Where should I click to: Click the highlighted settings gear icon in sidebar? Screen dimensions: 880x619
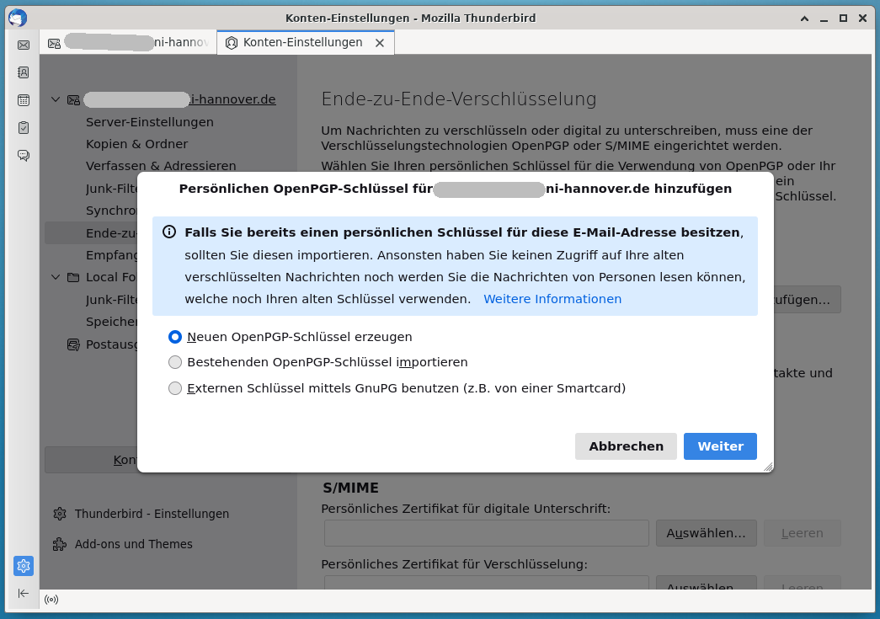tap(24, 566)
